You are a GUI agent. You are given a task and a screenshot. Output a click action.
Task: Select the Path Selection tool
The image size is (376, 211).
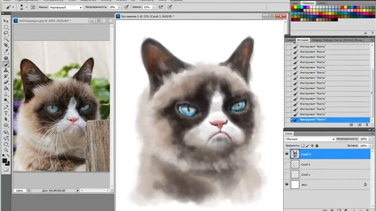point(6,120)
